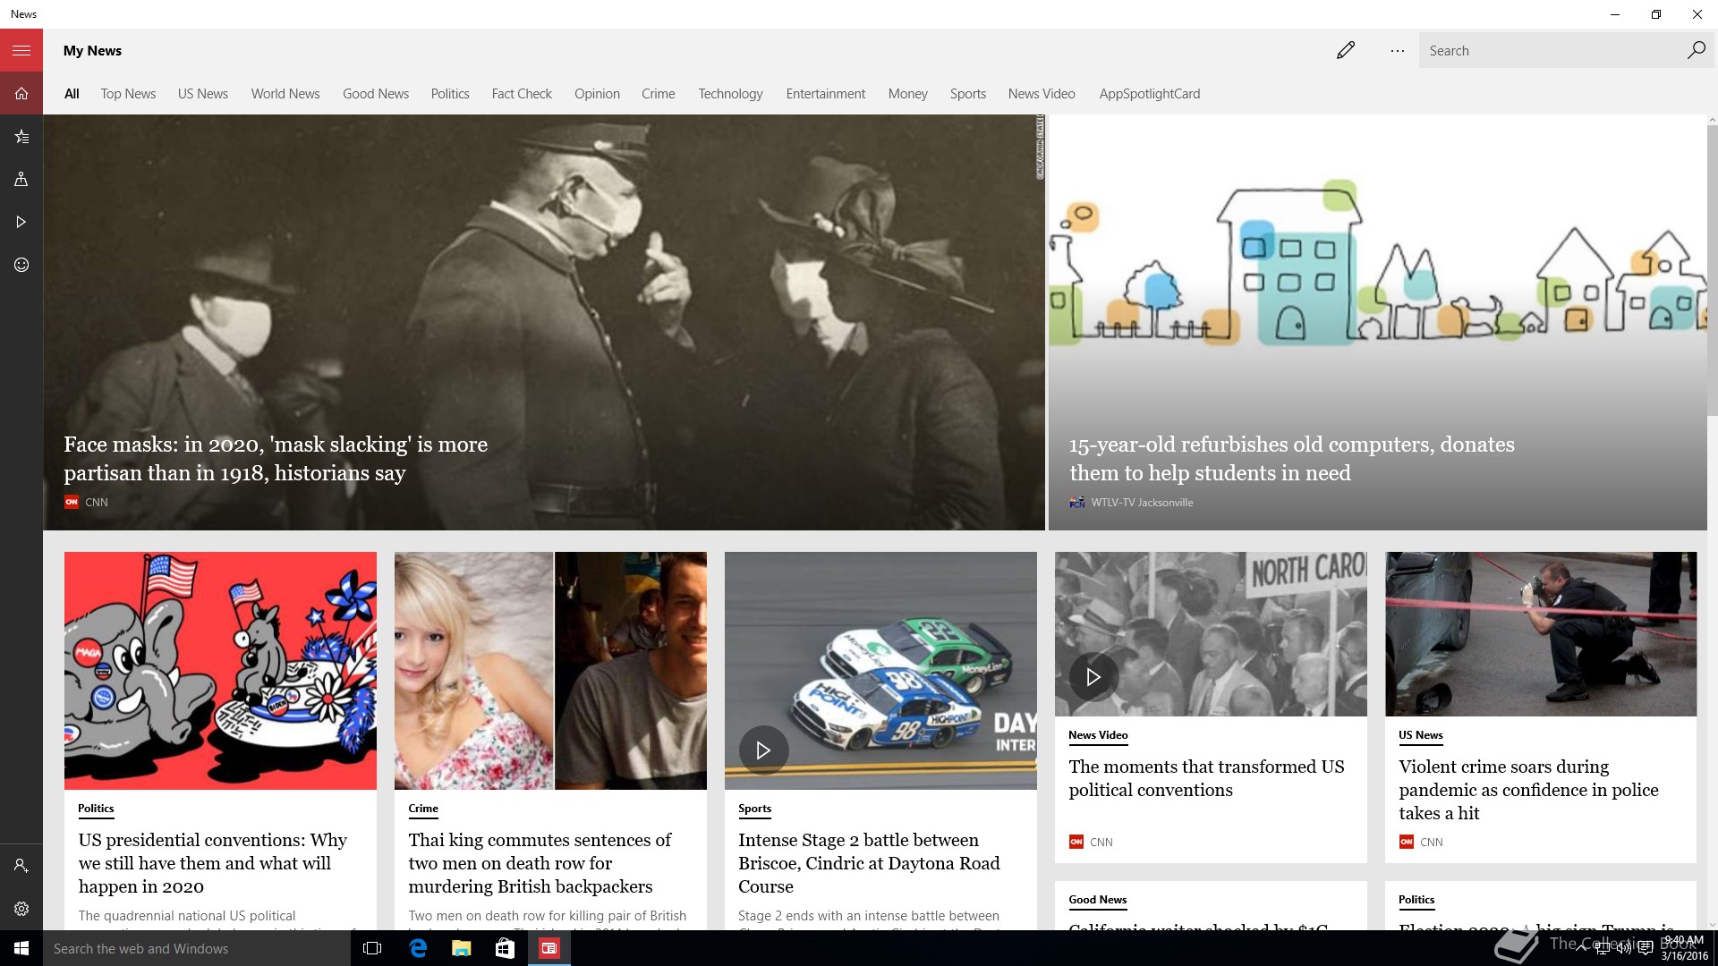Switch to the Sports tab
The width and height of the screenshot is (1718, 966).
[x=968, y=94]
